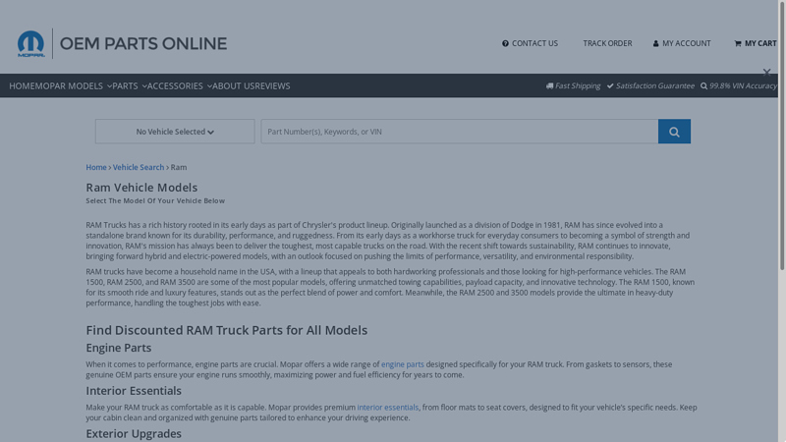Click Find Discounted RAM Truck Parts heading
Screen dimensions: 786x442
(227, 330)
